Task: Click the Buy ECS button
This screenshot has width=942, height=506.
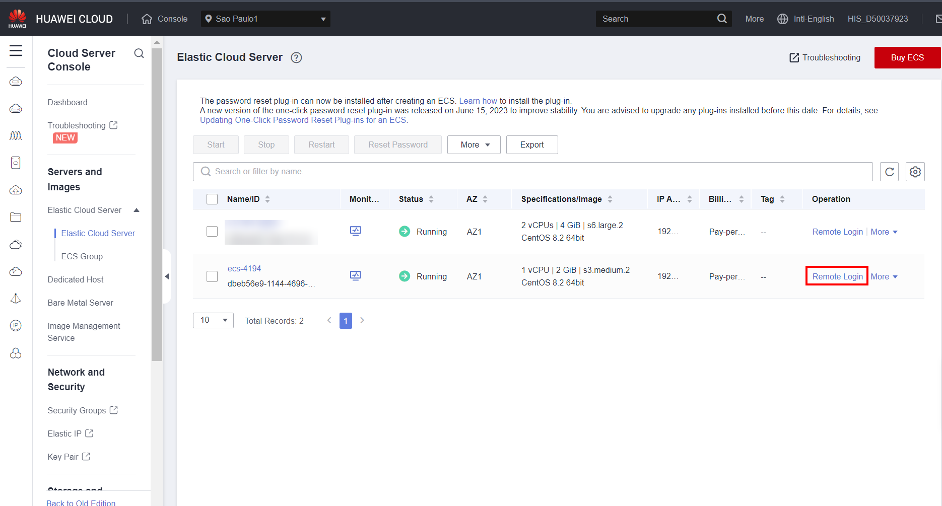Action: (907, 57)
